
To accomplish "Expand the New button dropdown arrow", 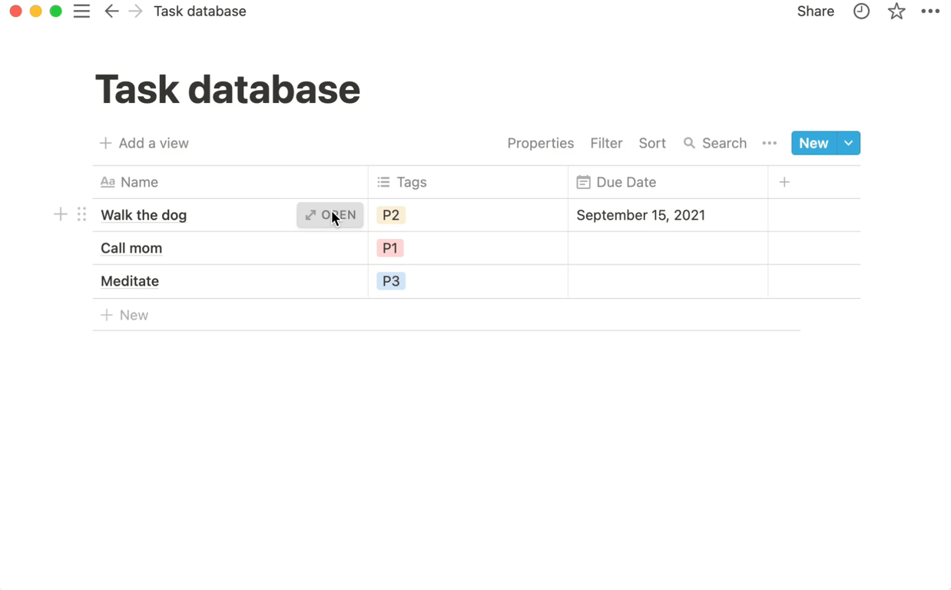I will click(x=849, y=144).
